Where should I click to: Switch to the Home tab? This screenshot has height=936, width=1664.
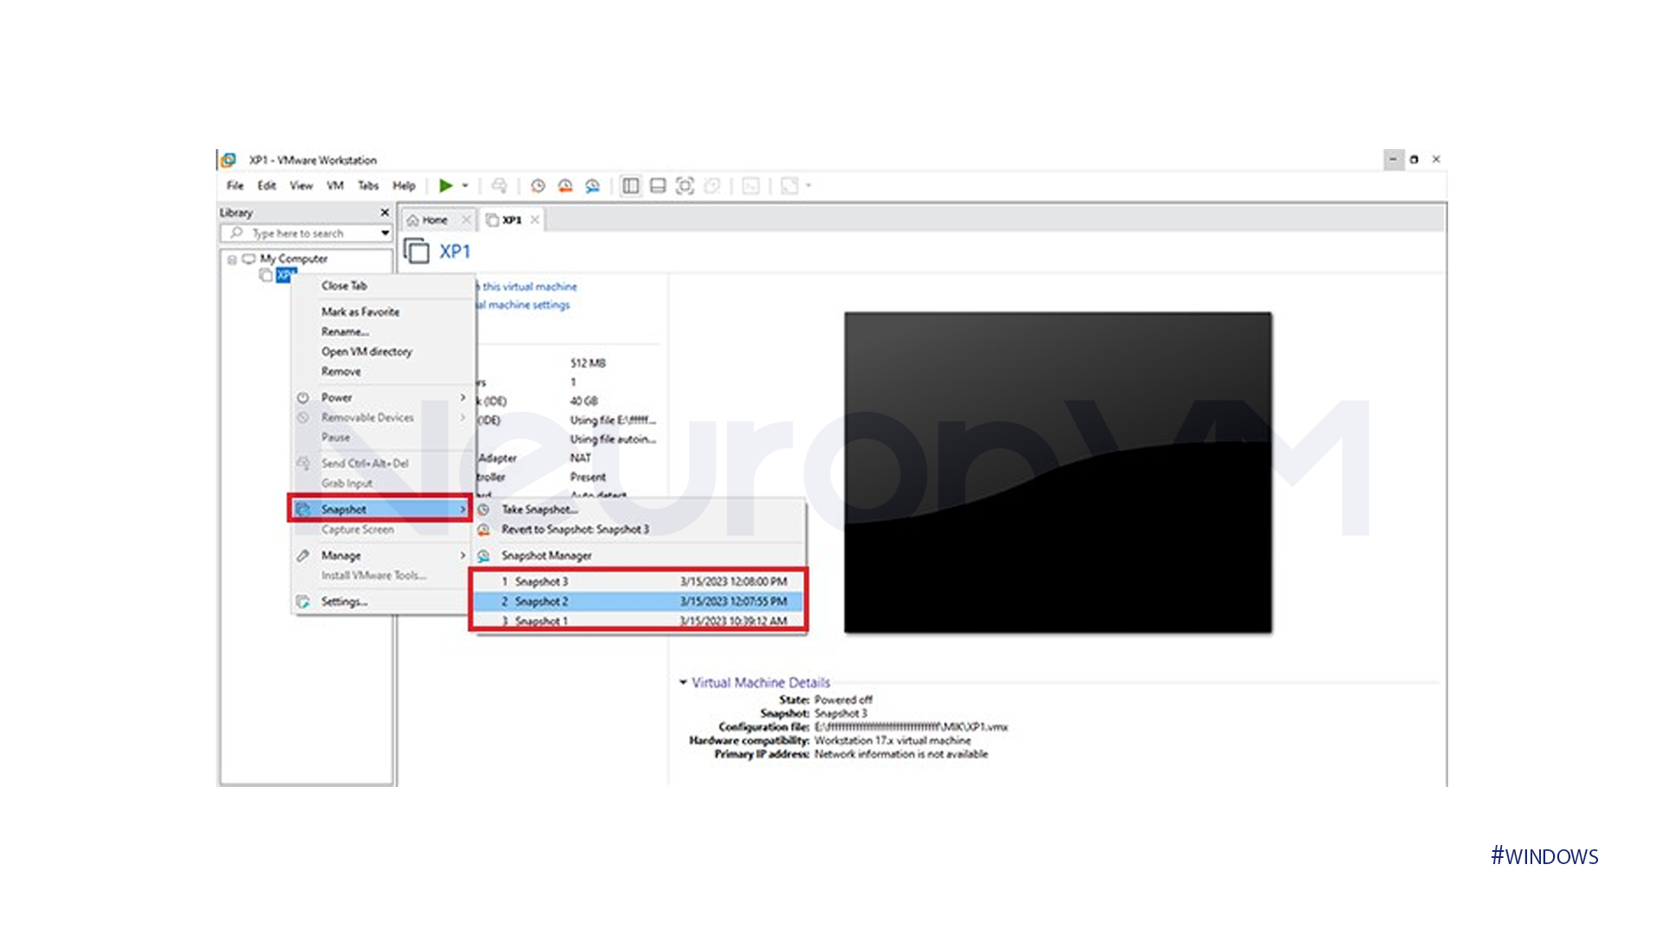pyautogui.click(x=434, y=220)
